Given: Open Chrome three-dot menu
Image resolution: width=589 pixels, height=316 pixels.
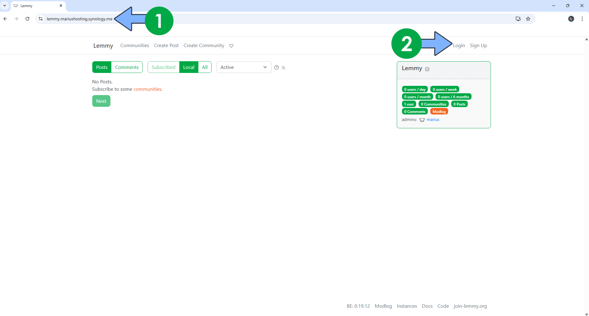Looking at the screenshot, I should coord(582,19).
